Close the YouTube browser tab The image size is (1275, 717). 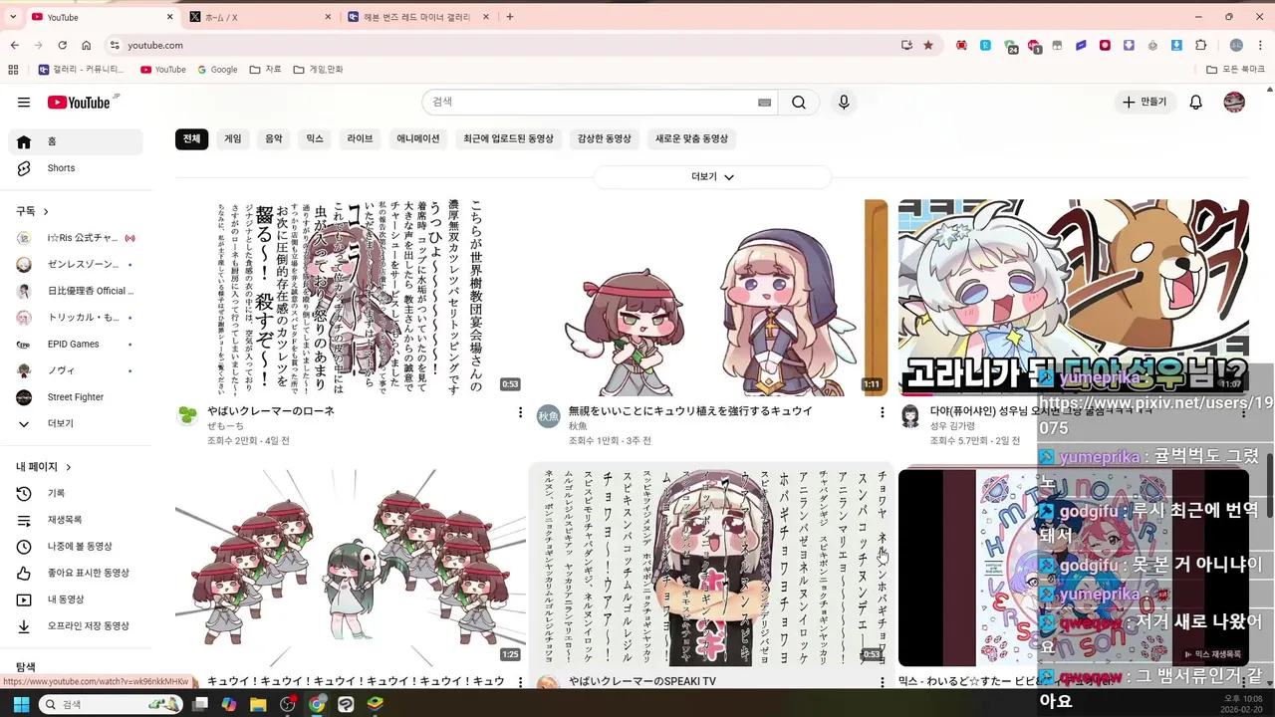169,17
